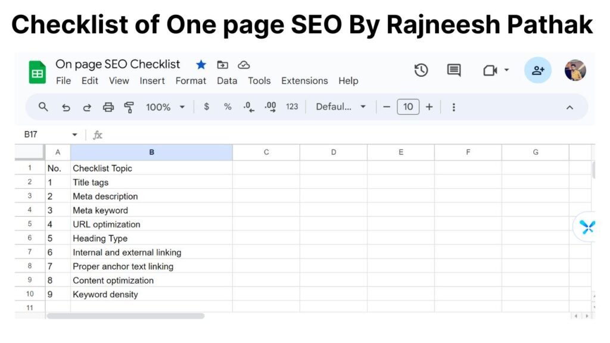Open the Tools menu
Screen dimensions: 610x343
click(259, 81)
